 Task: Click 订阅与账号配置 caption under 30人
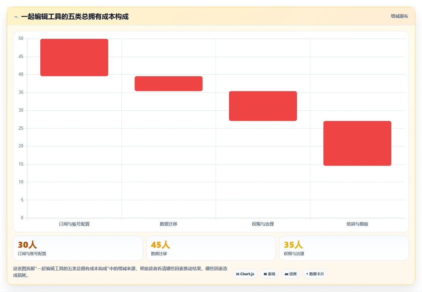(32, 254)
